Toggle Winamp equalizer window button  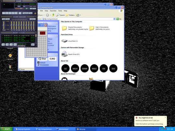[31, 9]
